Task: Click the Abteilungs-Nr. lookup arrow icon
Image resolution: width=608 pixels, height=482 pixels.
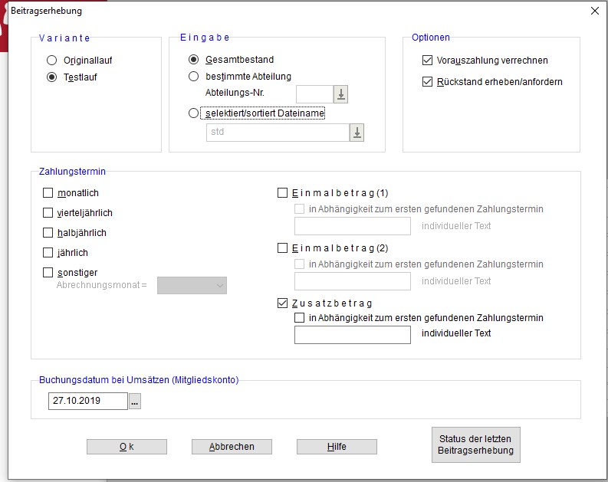Action: tap(341, 94)
